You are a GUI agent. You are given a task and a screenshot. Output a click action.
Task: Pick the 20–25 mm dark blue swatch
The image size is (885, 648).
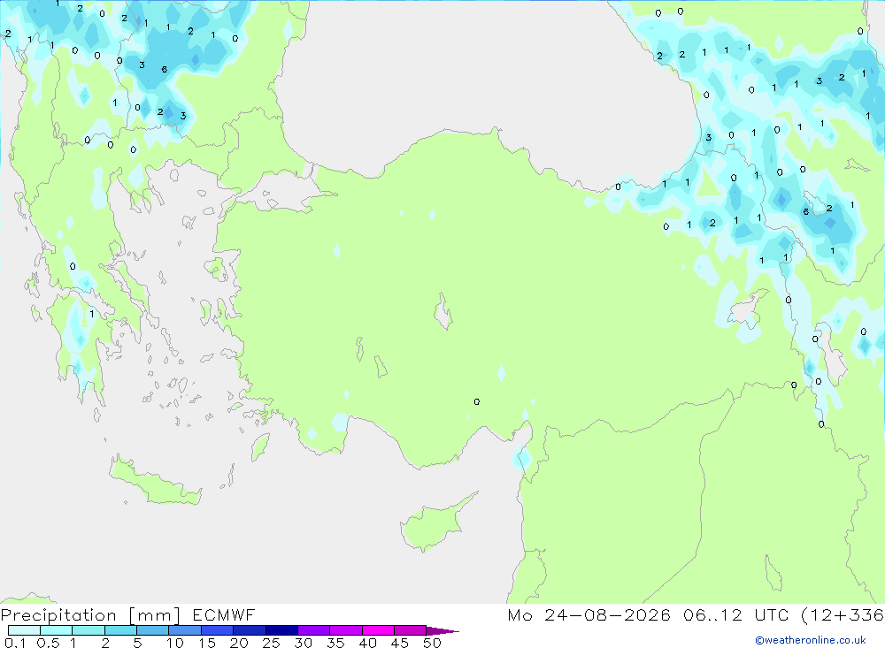250,630
